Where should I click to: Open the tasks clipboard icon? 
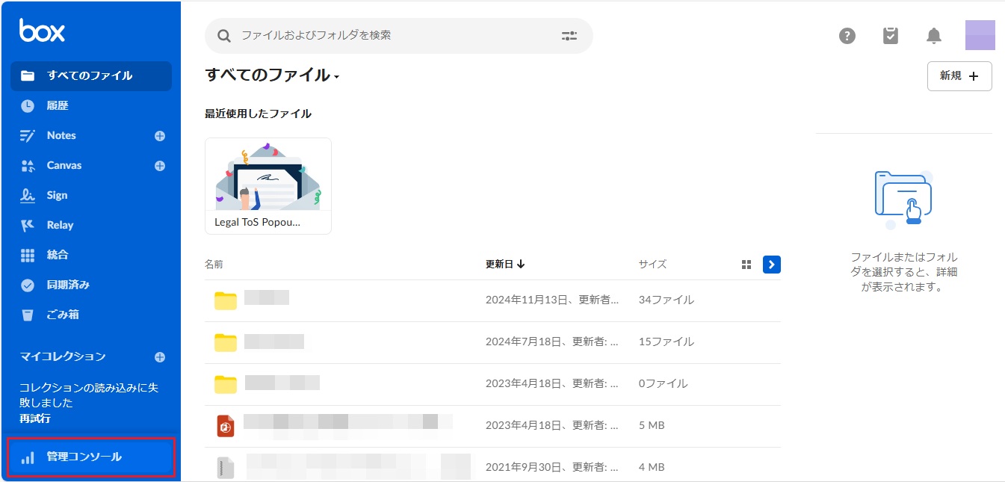(890, 36)
